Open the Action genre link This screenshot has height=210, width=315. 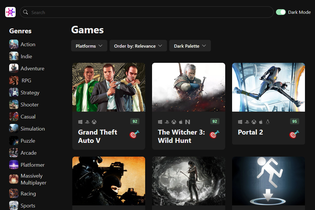pyautogui.click(x=28, y=44)
